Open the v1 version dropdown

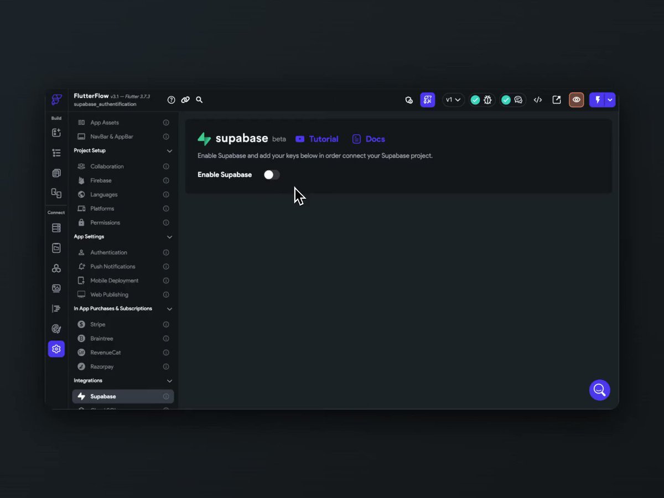pos(453,100)
